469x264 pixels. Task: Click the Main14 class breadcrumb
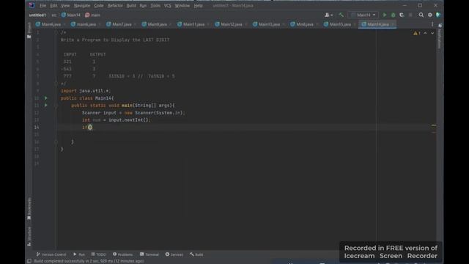(71, 15)
